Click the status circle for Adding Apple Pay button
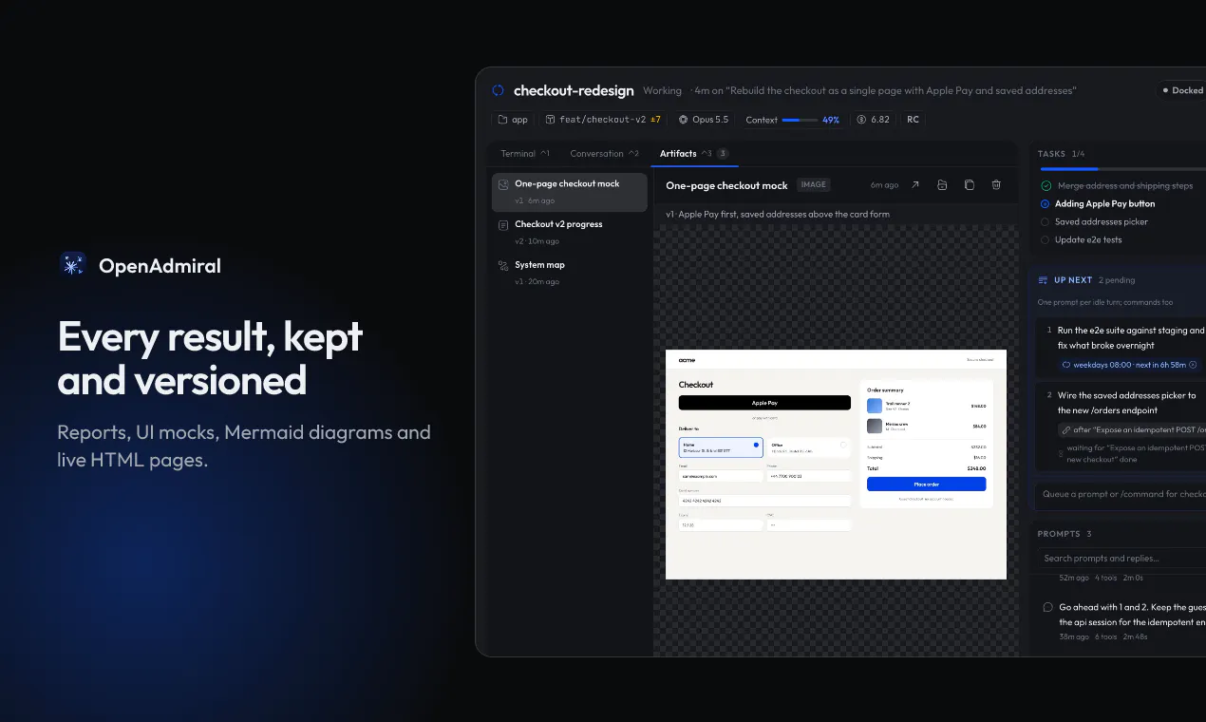 pyautogui.click(x=1046, y=204)
